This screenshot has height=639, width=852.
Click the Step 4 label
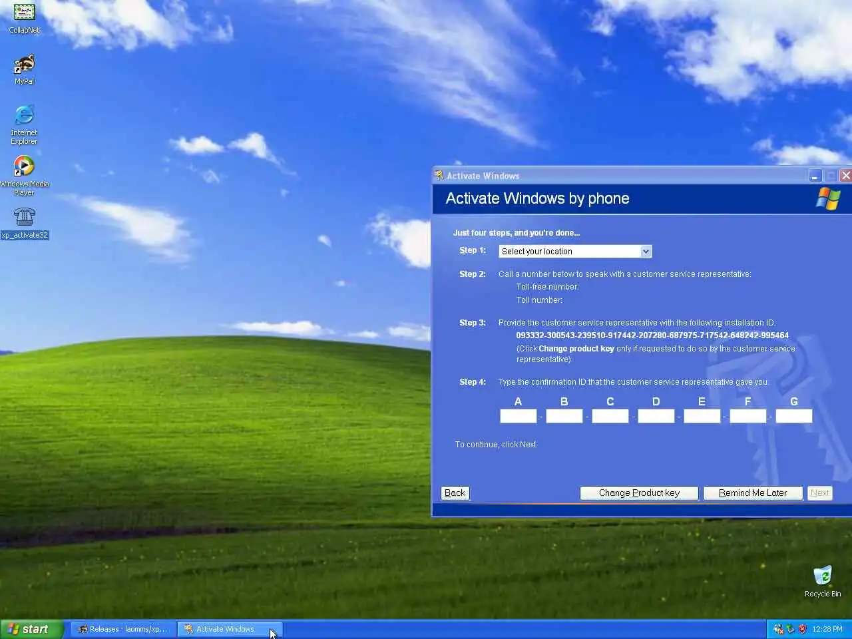click(473, 382)
